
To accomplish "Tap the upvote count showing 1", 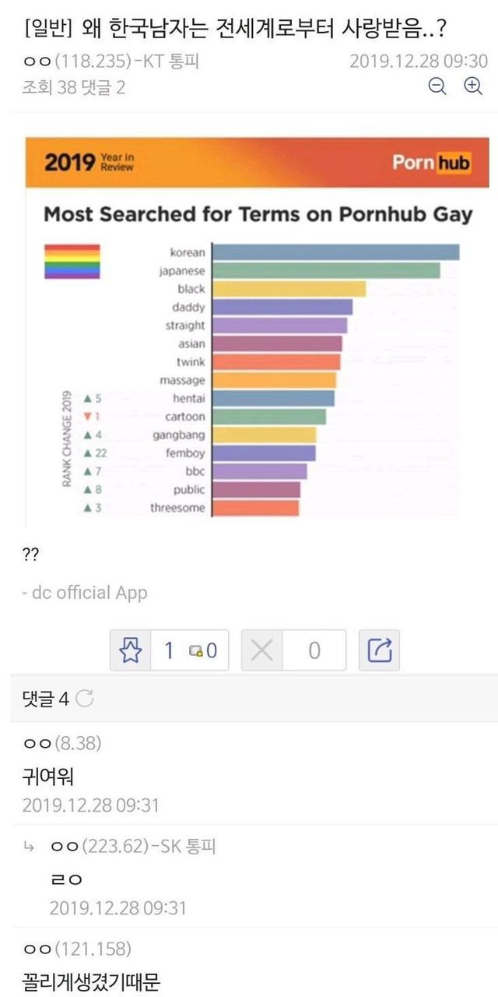I will 168,650.
